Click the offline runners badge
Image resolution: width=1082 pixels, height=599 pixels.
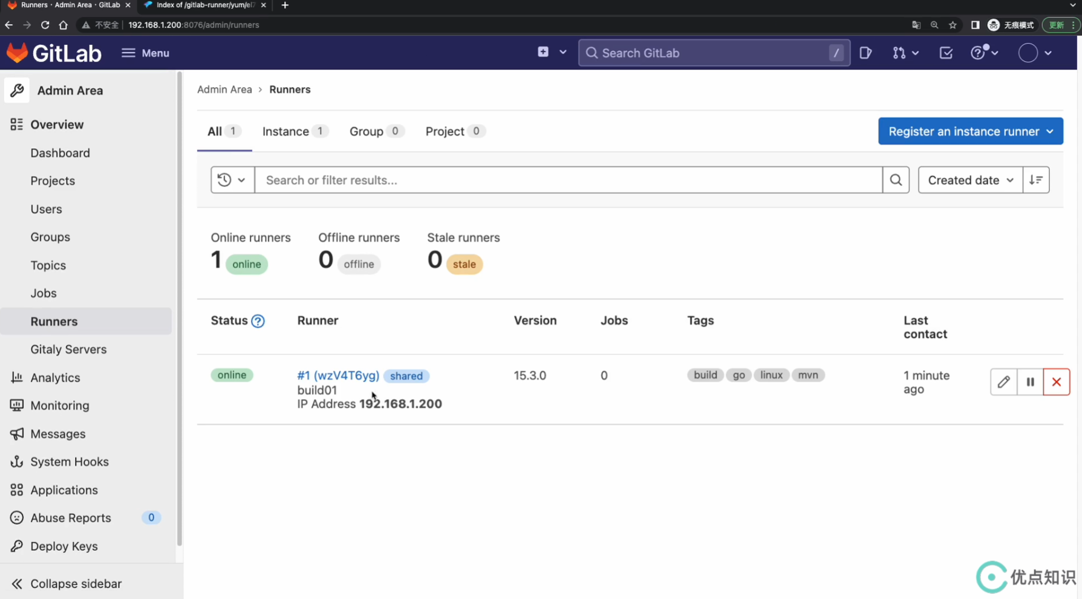[x=359, y=264]
